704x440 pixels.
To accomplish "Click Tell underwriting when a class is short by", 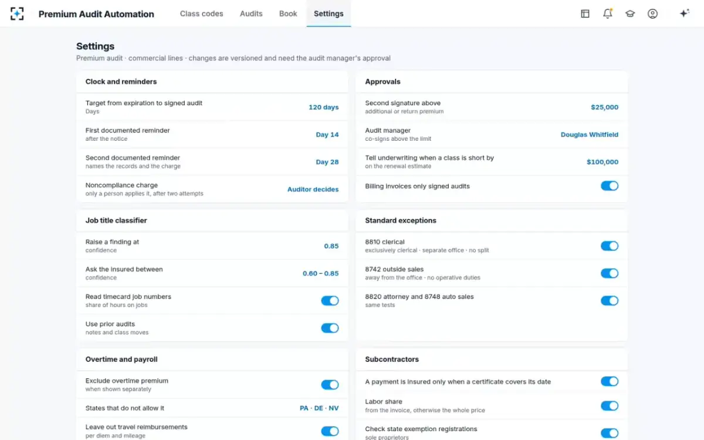I will [x=429, y=158].
